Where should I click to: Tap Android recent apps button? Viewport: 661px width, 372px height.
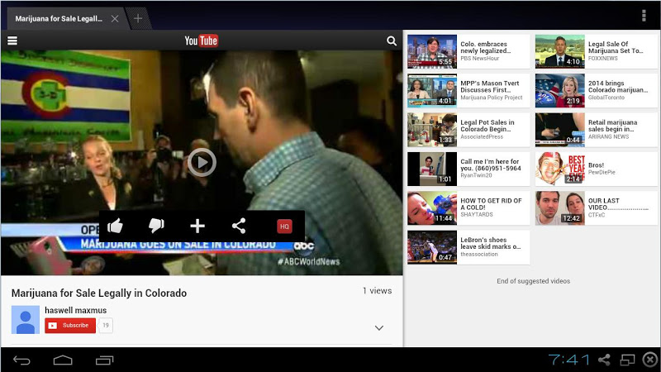105,360
